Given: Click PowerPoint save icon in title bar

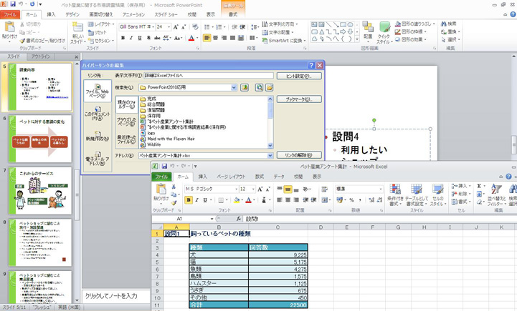Looking at the screenshot, I should click(x=13, y=4).
